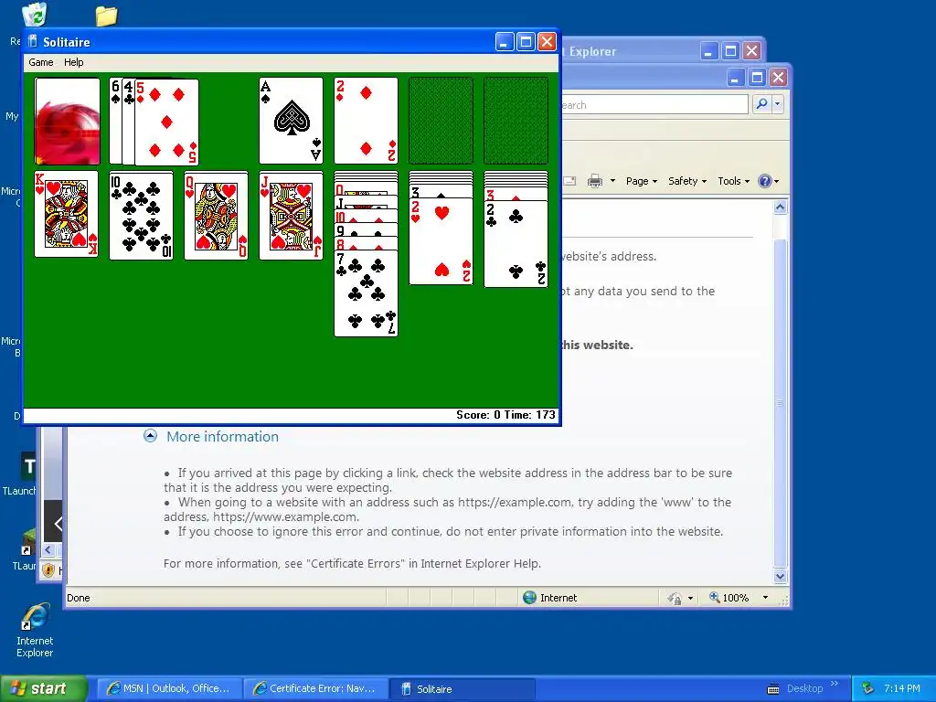The image size is (936, 702).
Task: Select the queen of hearts card
Action: [216, 216]
